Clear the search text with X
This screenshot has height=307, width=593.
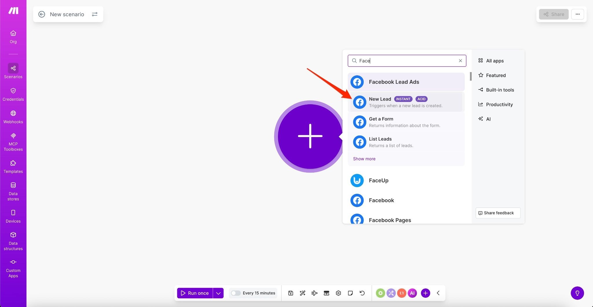[460, 61]
